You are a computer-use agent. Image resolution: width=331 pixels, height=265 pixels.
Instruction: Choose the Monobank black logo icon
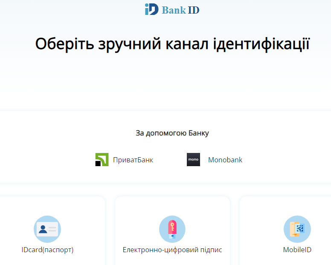tap(193, 160)
